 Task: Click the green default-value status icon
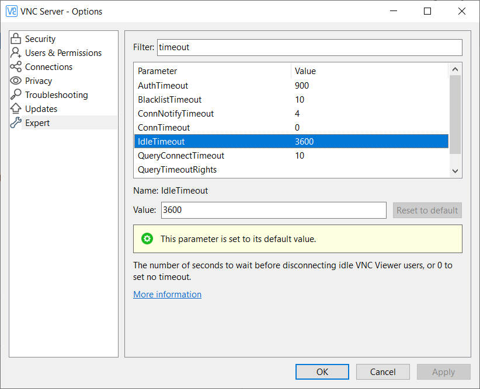(x=147, y=239)
